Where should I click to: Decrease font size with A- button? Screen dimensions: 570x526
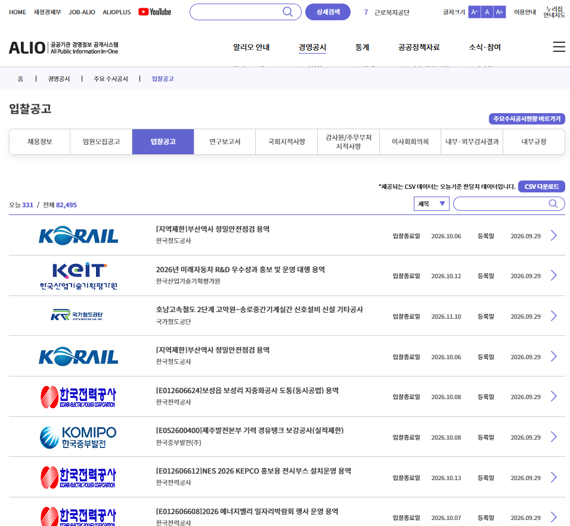pos(475,12)
